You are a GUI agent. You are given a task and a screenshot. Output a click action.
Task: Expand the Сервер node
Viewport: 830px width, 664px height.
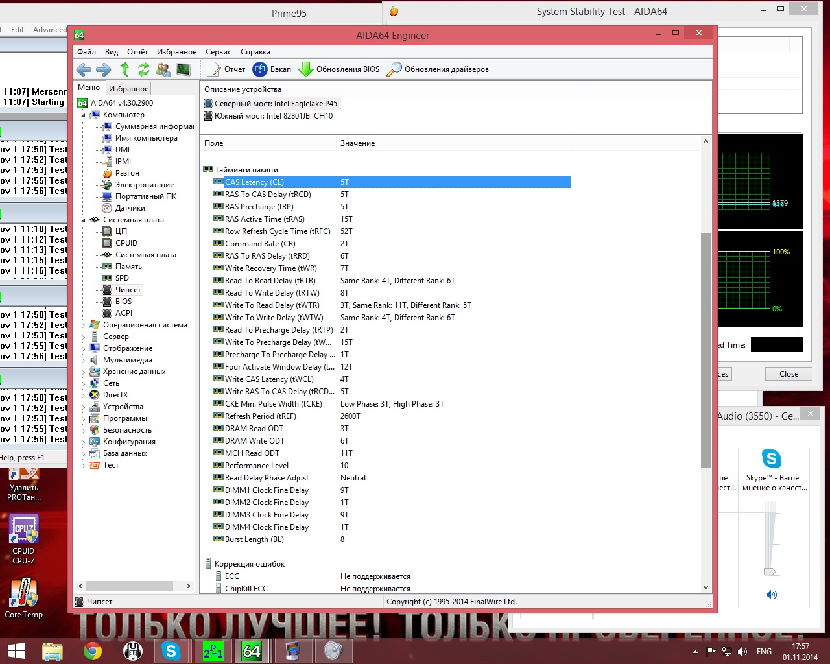(84, 337)
